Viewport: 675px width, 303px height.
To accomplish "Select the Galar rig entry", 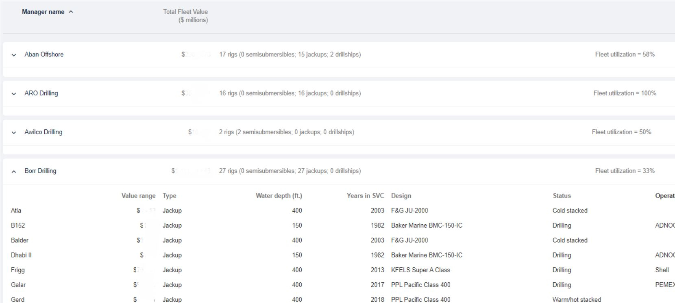I will 18,285.
